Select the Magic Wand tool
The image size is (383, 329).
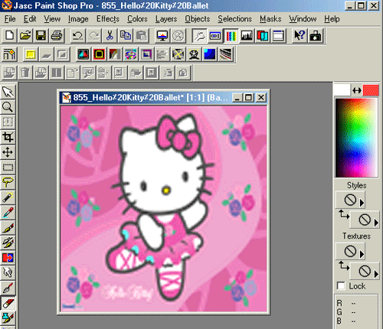8,197
